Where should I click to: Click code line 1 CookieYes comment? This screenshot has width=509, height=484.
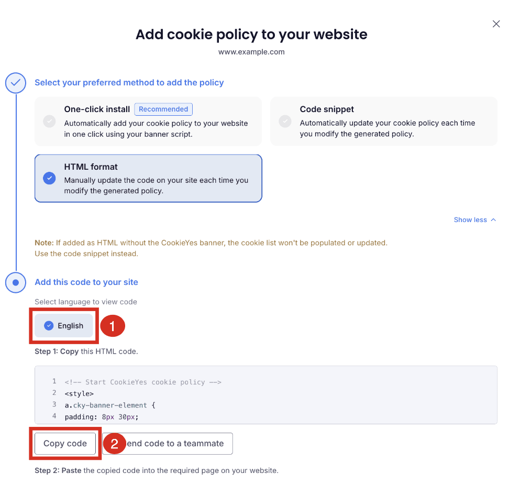(x=143, y=382)
